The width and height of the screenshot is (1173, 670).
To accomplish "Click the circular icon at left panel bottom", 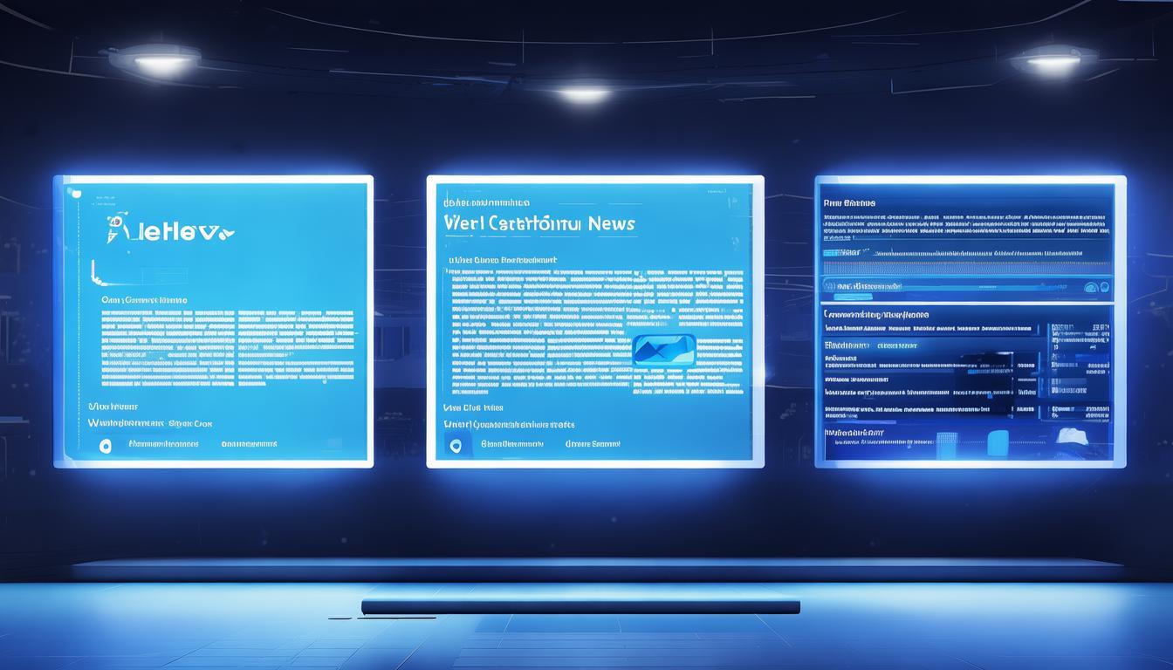I will click(x=106, y=446).
